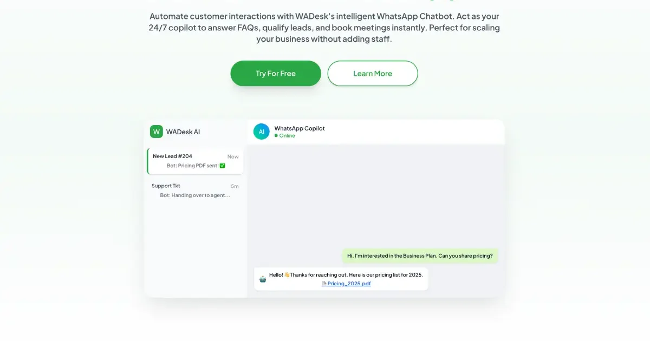650x341 pixels.
Task: Click the green WADesk W logo
Action: tap(157, 132)
